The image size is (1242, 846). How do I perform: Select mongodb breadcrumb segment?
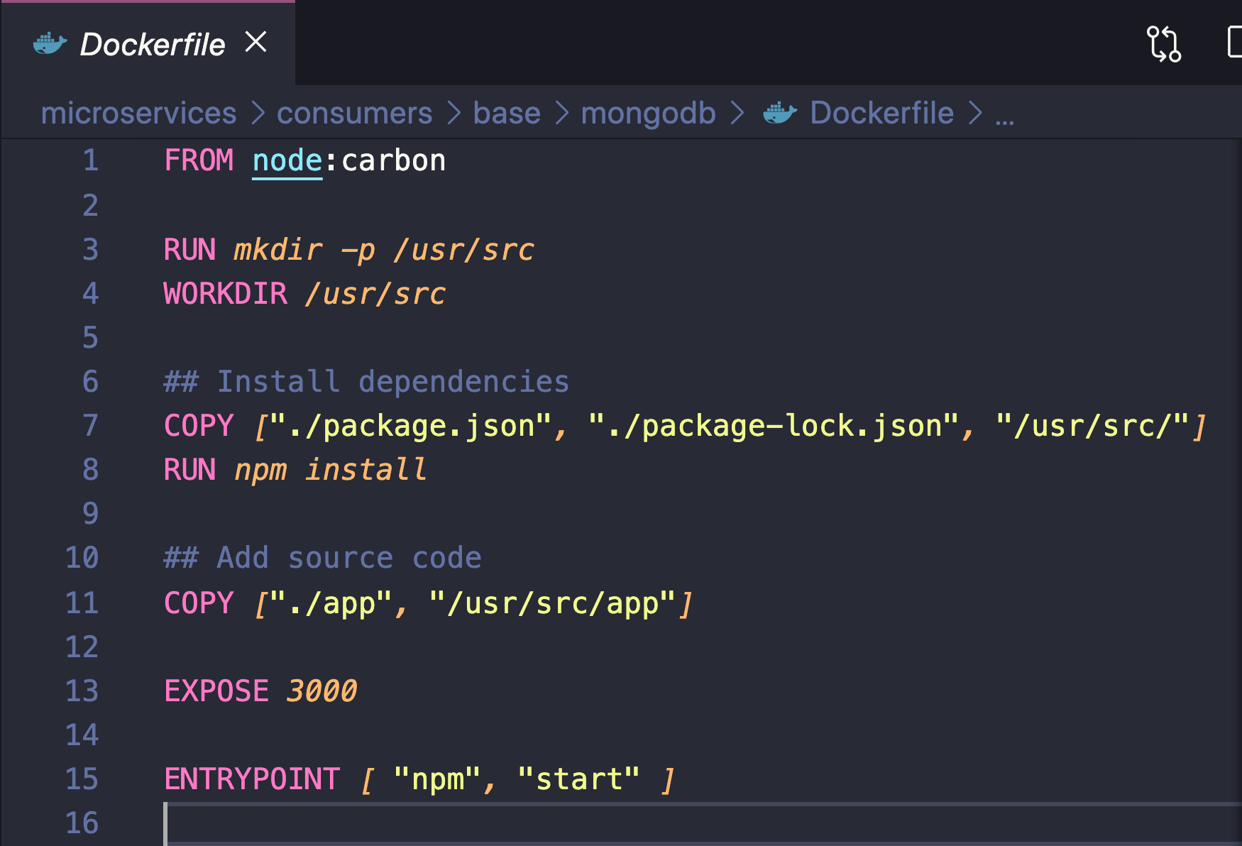coord(649,114)
